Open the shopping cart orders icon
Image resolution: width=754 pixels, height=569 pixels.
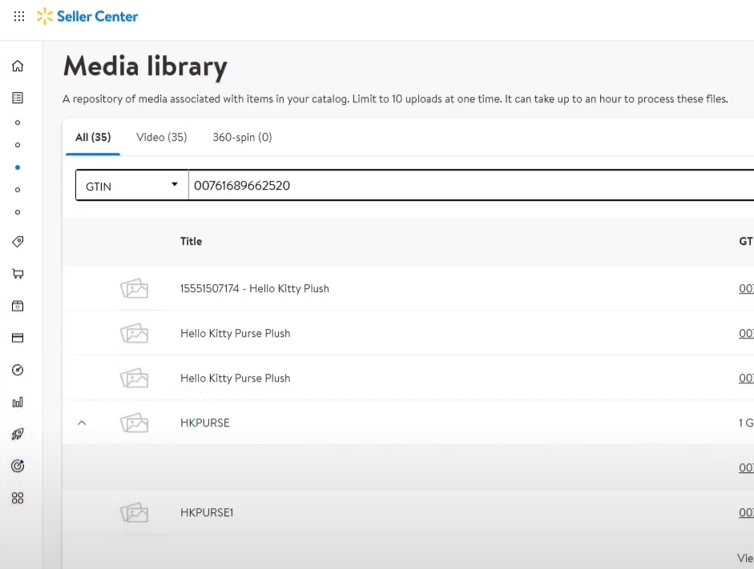tap(18, 274)
